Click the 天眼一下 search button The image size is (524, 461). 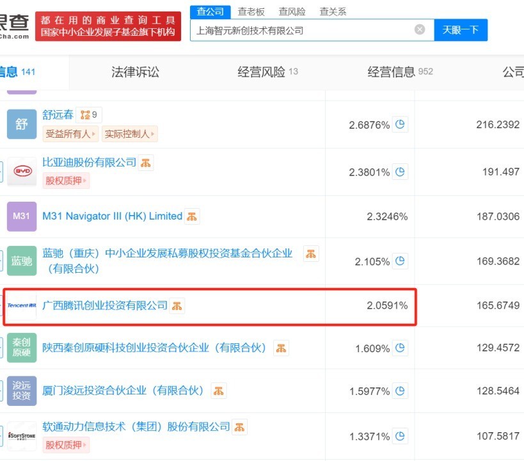click(461, 30)
